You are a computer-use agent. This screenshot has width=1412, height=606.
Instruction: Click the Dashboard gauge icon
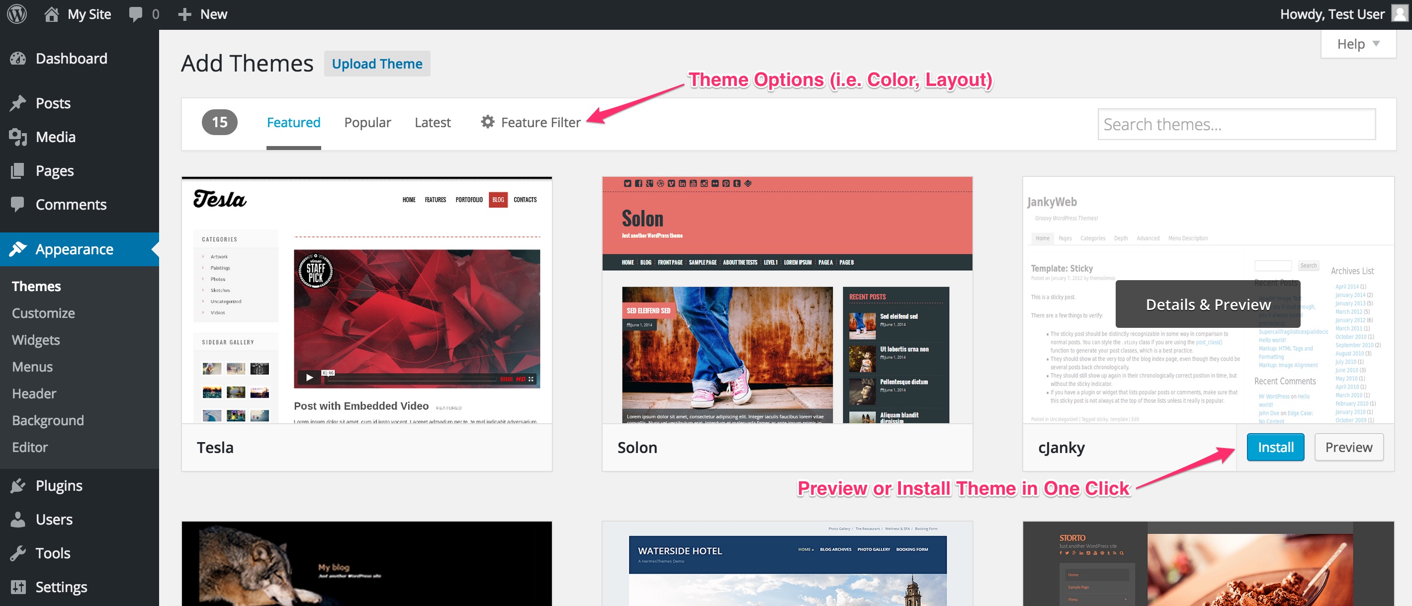(18, 59)
